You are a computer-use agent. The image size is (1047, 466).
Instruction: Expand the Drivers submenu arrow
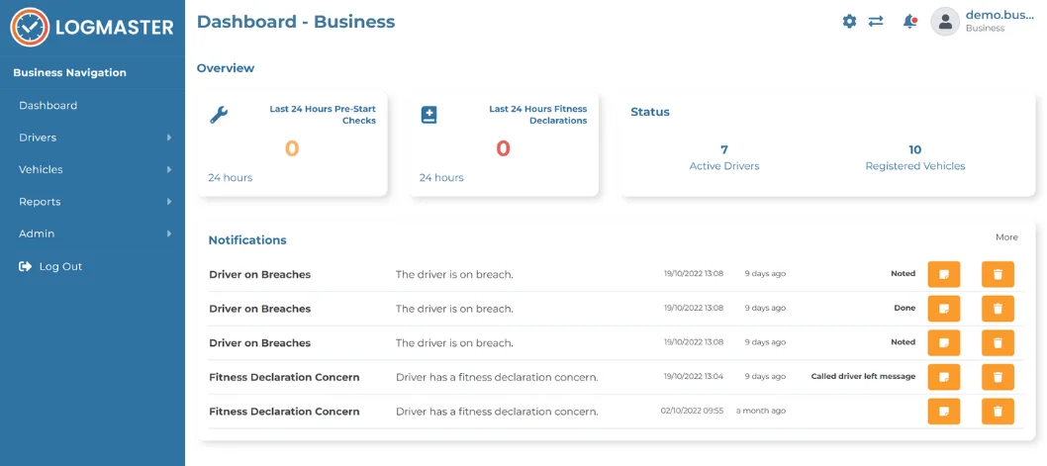[169, 138]
